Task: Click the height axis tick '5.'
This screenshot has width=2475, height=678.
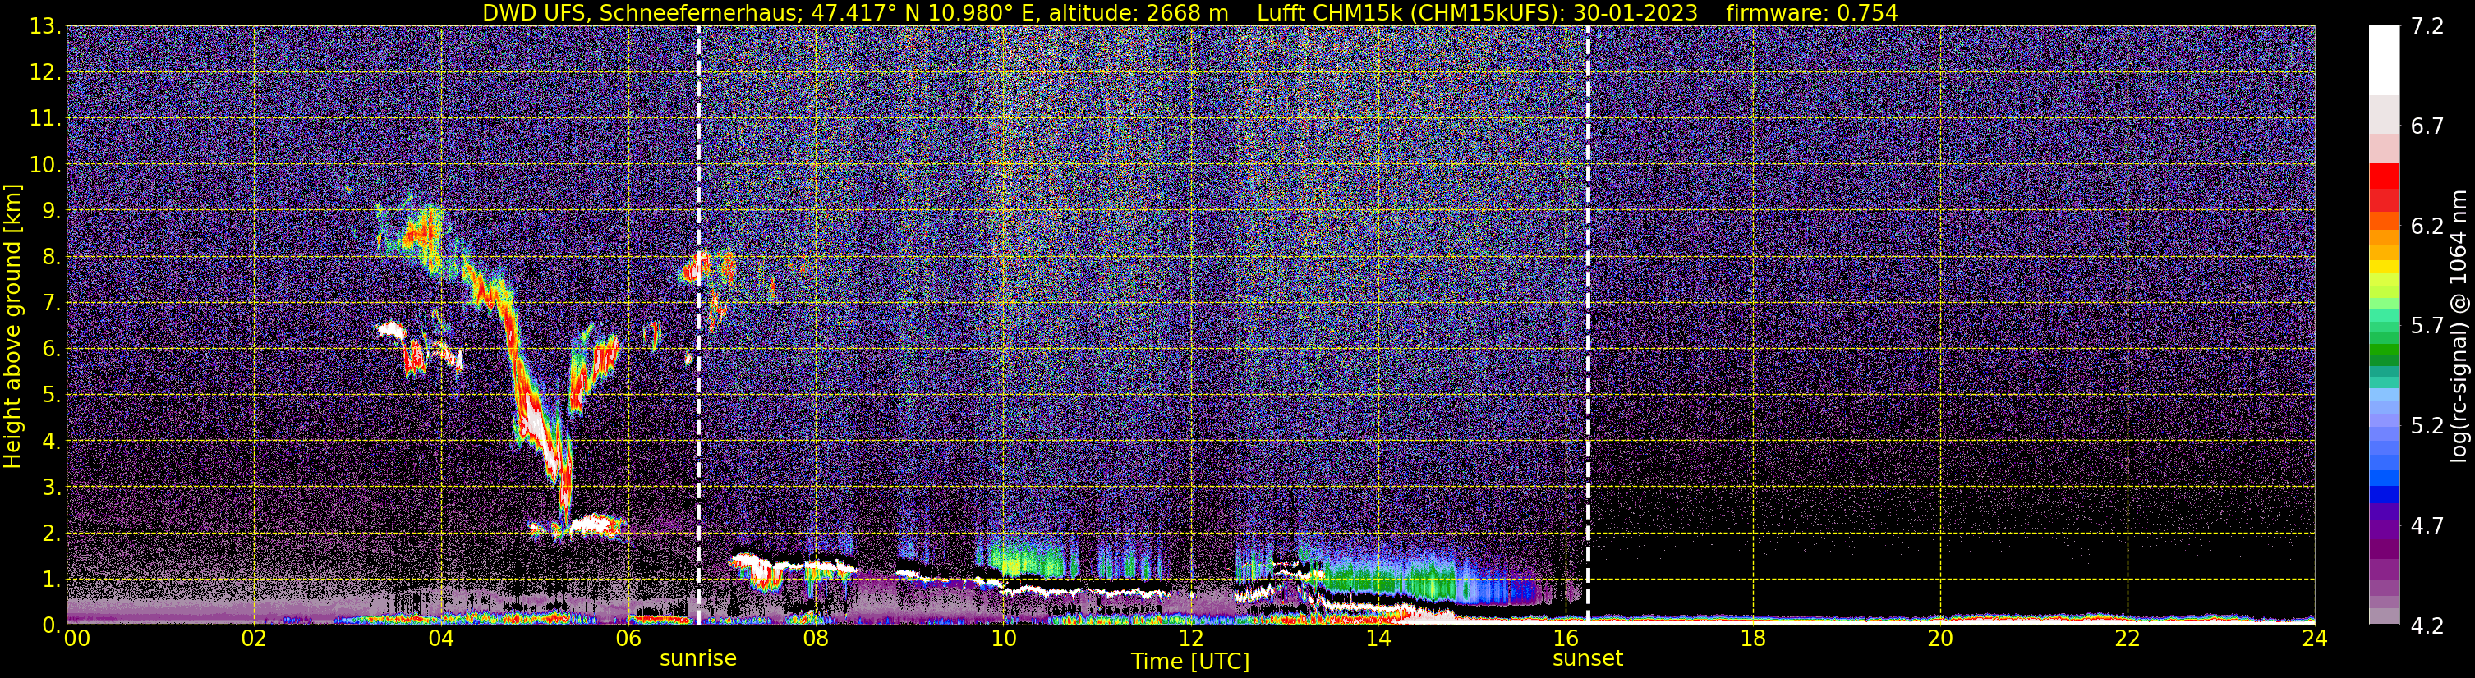Action: pos(53,396)
